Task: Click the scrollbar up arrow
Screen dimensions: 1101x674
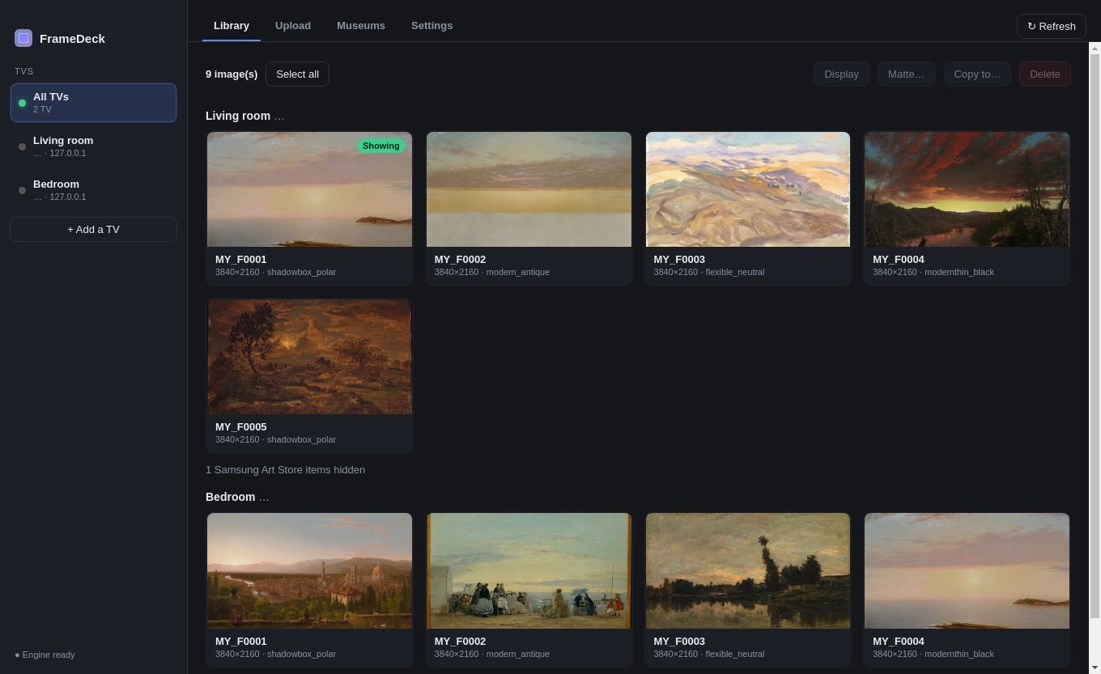Action: point(1095,47)
